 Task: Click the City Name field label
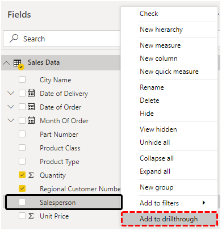(56, 80)
